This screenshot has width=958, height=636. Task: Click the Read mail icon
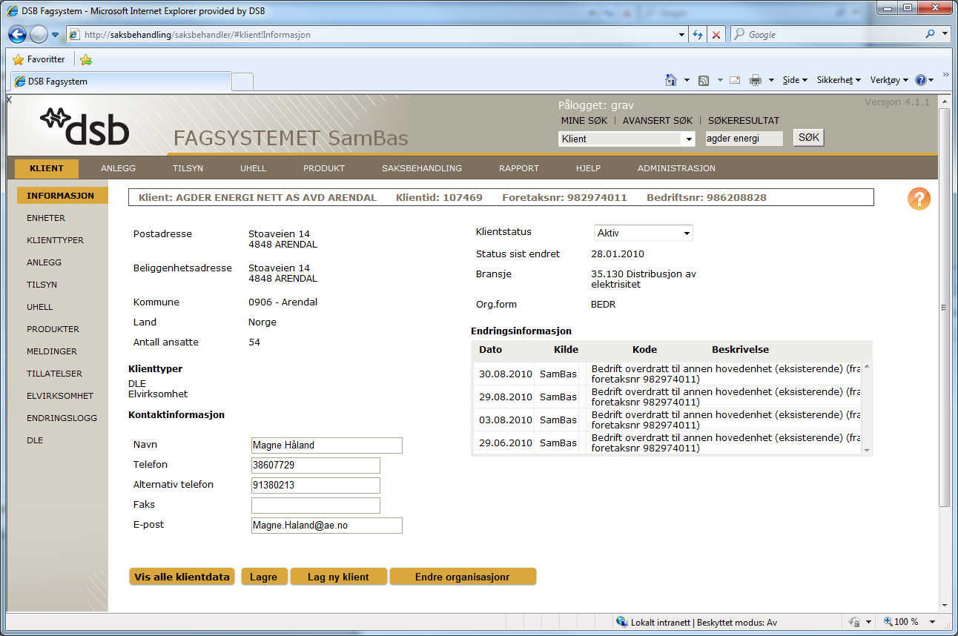(735, 80)
